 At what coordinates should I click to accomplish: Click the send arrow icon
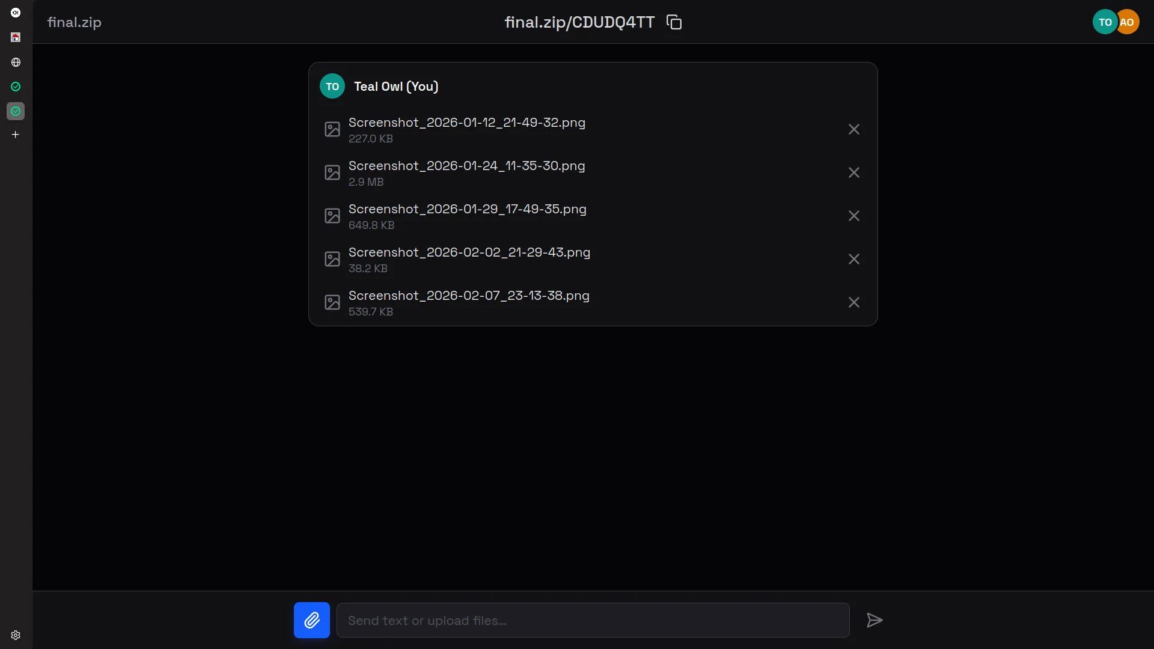click(875, 620)
